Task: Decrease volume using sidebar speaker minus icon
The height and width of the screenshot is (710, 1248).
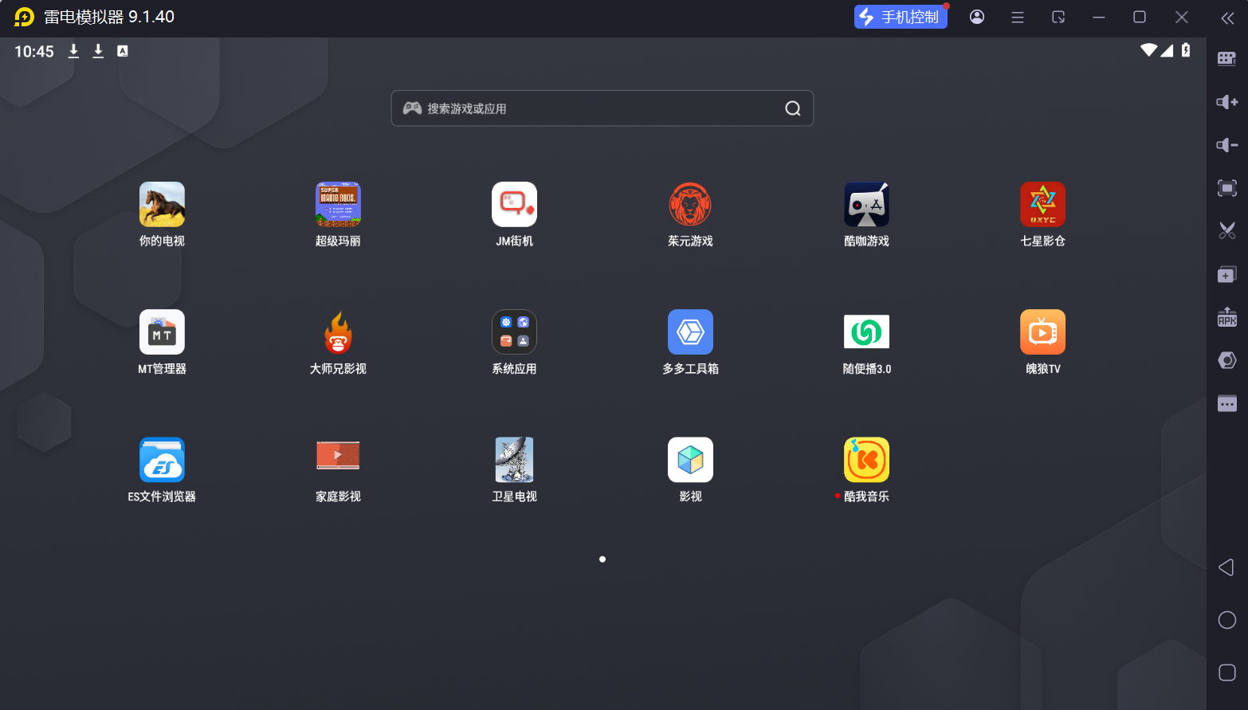Action: click(x=1227, y=145)
